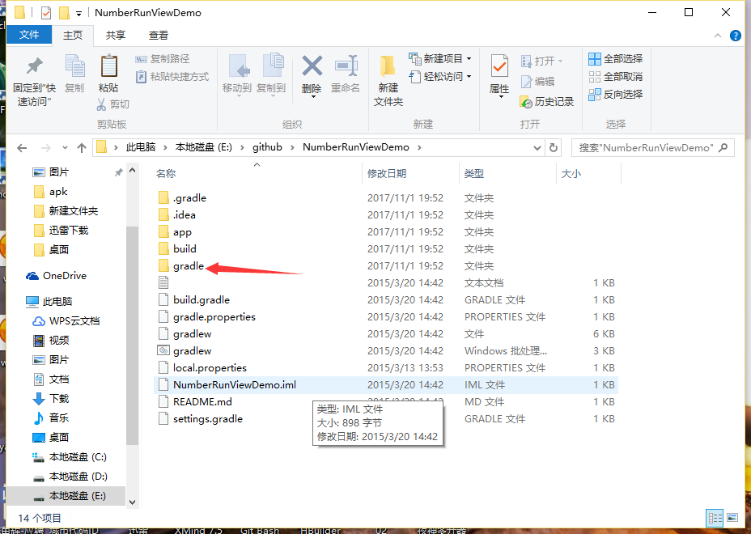
Task: Select the .gradle folder
Action: (x=189, y=197)
